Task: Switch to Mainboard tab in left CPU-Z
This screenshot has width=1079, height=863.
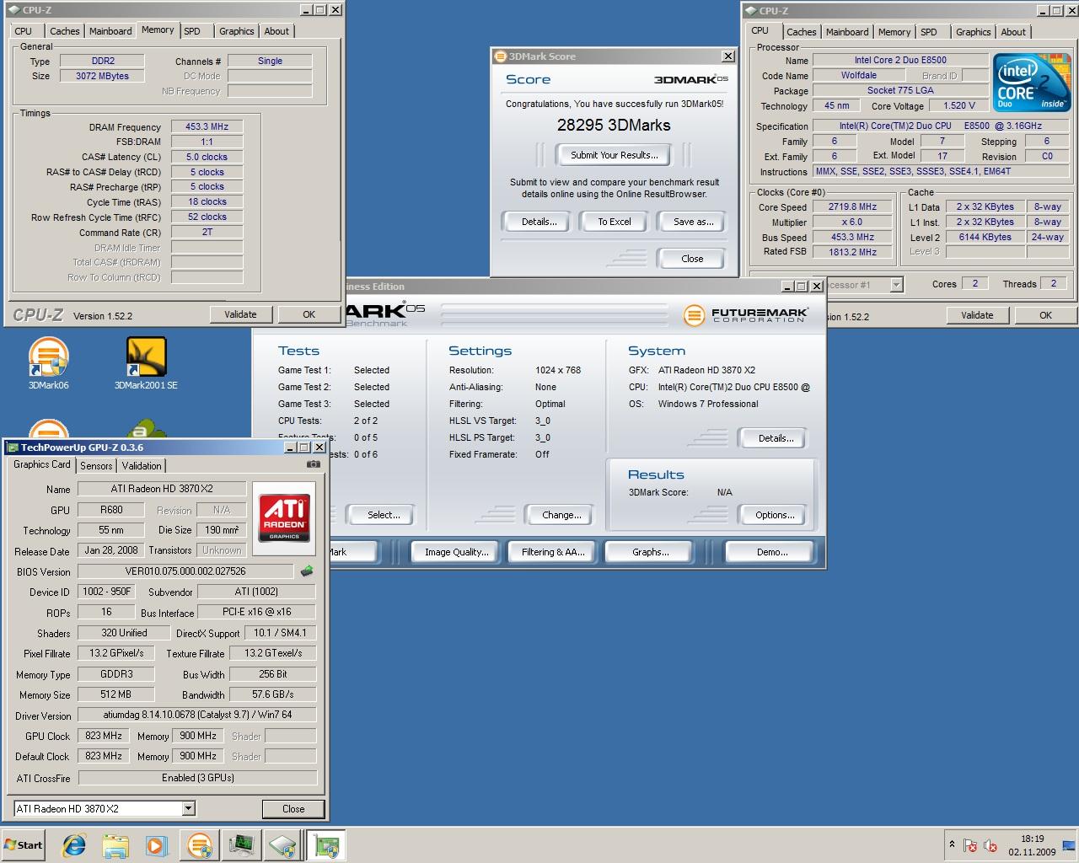Action: [110, 31]
